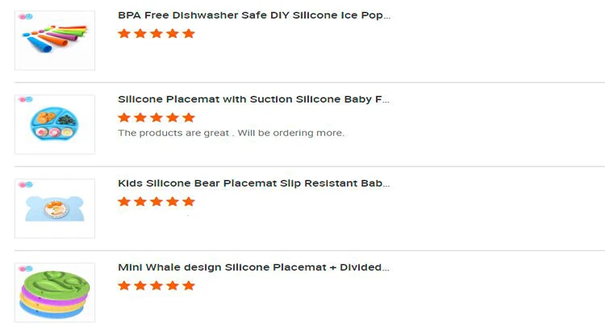Click the third star of the Suction Placemat rating
The width and height of the screenshot is (605, 323).
pos(156,118)
